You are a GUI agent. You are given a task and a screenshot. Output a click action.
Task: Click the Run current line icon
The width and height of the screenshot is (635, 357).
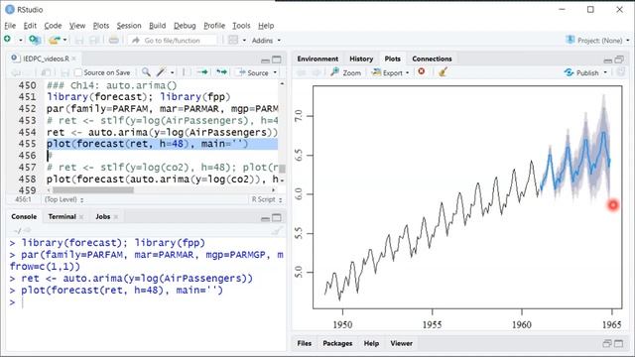coord(202,72)
